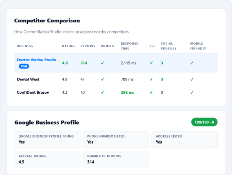The width and height of the screenshot is (232, 175).
Task: Click the Google Business Profile Found card
Action: [47, 139]
